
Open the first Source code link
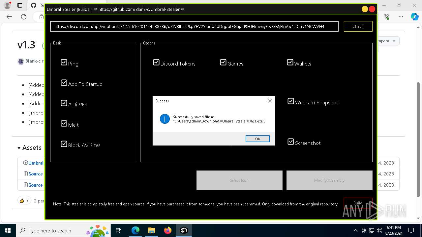pos(36,174)
